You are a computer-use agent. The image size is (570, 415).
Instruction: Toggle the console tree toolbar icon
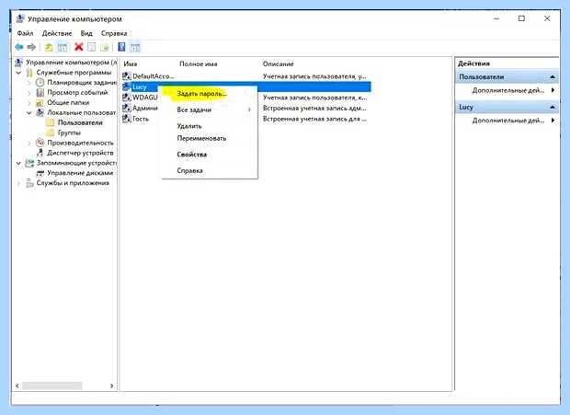click(63, 47)
